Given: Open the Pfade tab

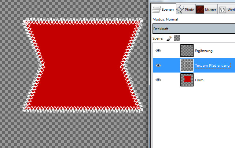Looking at the screenshot, I should coord(185,9).
